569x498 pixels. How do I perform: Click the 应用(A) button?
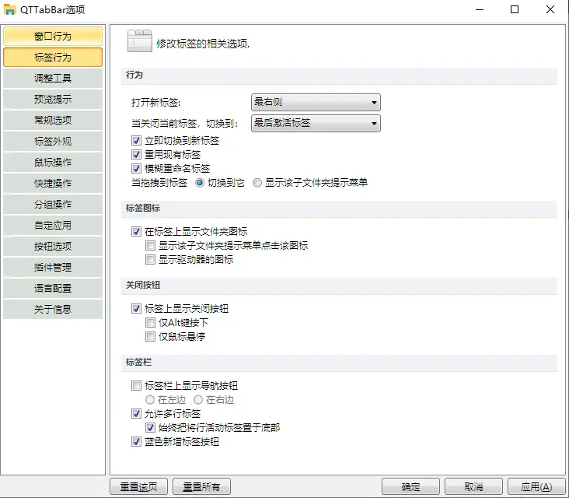coord(536,486)
